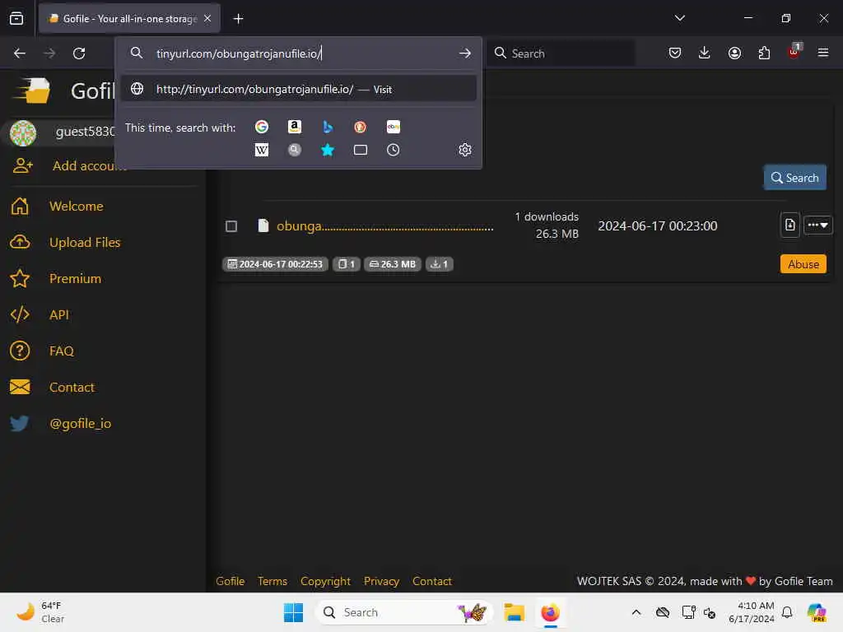Screen dimensions: 843x632
Task: Click the uBlock Origin extension icon
Action: [x=794, y=52]
